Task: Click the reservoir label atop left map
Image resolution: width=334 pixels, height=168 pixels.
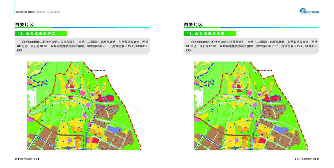Action: (99, 70)
